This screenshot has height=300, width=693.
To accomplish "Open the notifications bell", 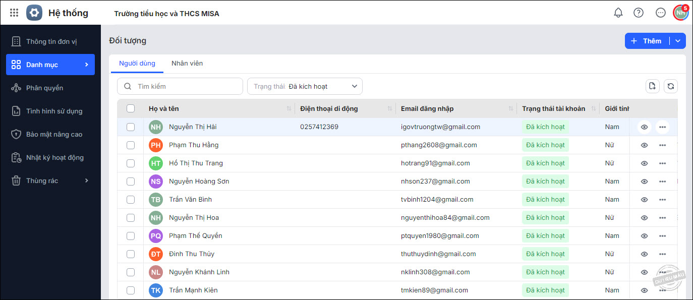I will coord(618,13).
